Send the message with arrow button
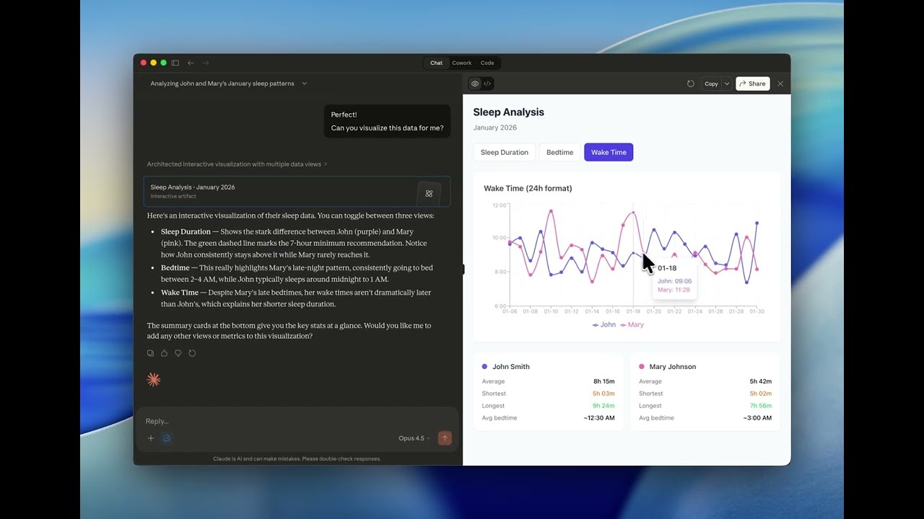The width and height of the screenshot is (924, 519). point(445,438)
